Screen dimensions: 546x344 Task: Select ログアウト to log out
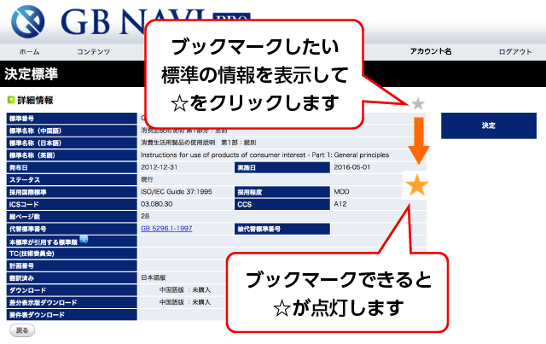515,52
